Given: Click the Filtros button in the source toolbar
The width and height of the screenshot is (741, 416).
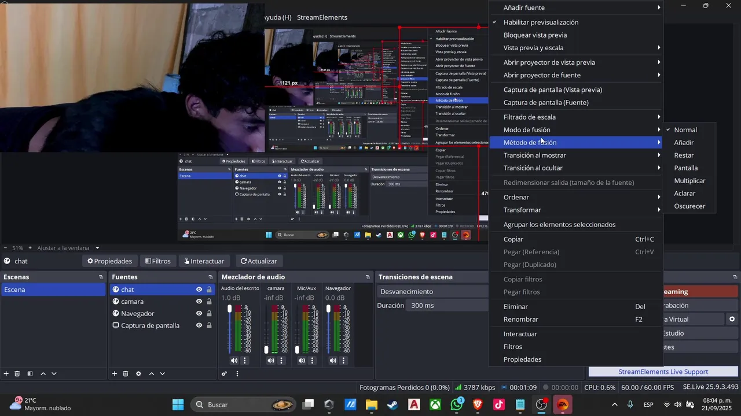Looking at the screenshot, I should click(x=158, y=261).
